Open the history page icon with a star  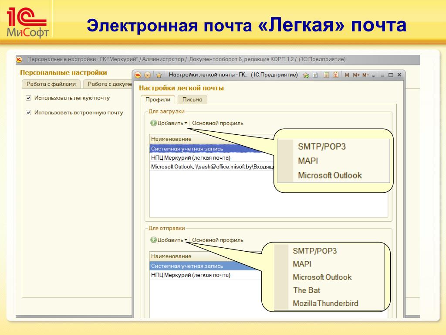[315, 75]
